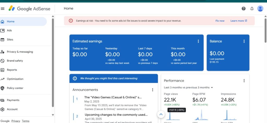Click the Google AdSense logo
This screenshot has height=123, width=267.
tap(29, 9)
